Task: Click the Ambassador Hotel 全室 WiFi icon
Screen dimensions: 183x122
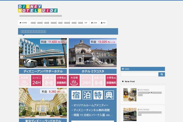Action: click(49, 81)
